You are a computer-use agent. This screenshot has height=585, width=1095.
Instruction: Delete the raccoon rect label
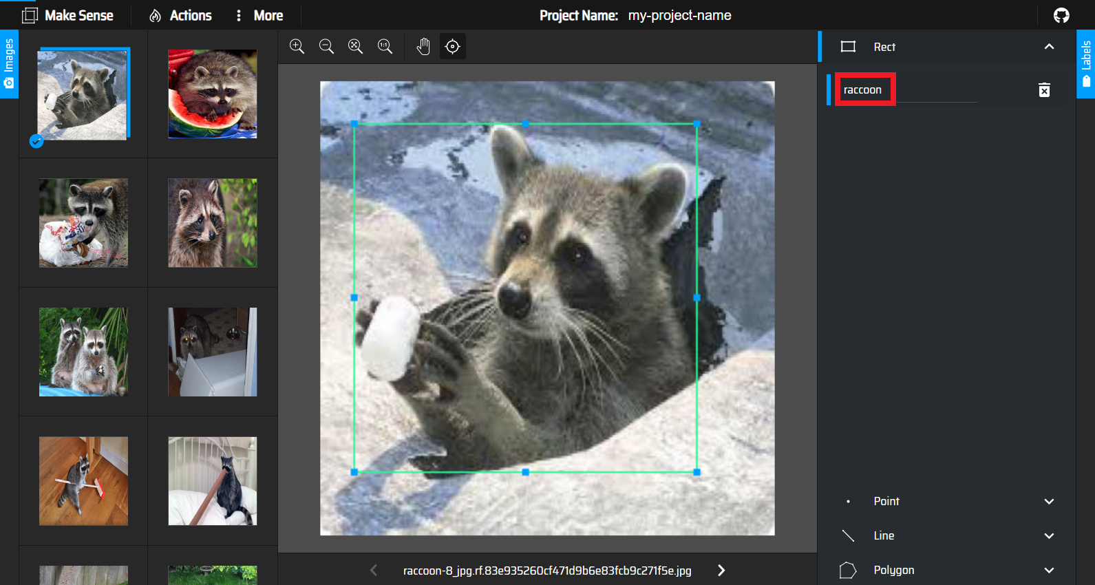point(1044,90)
